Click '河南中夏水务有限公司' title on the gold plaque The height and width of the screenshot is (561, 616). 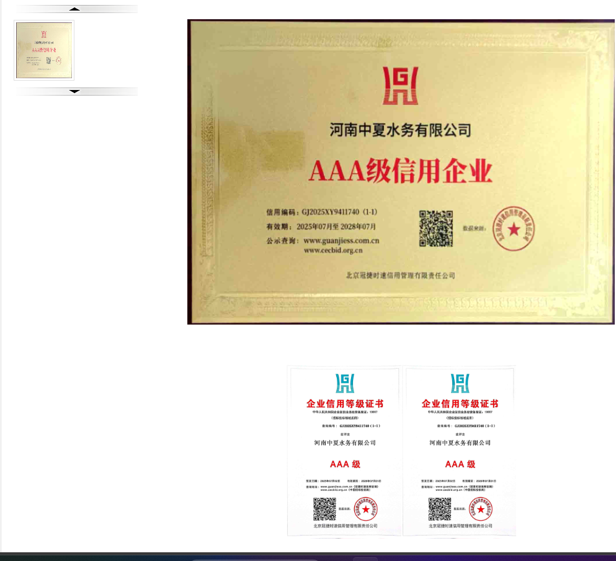tap(400, 130)
